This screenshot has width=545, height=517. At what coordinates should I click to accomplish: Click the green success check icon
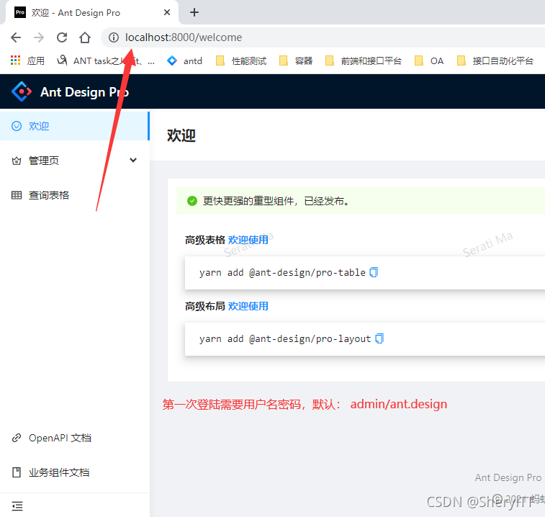(x=192, y=201)
